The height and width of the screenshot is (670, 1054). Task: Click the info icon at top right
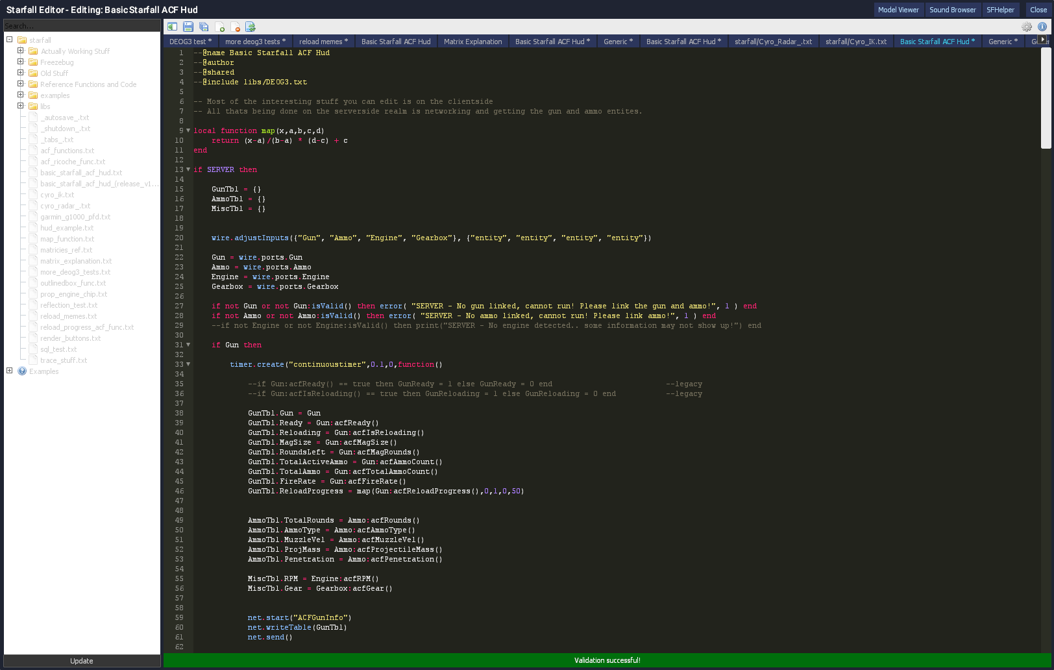point(1042,26)
